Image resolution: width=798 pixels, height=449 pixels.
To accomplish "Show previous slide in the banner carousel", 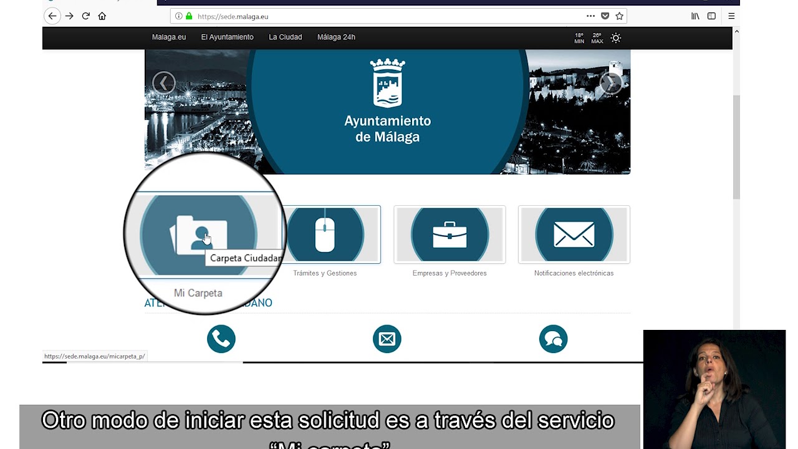I will 164,83.
